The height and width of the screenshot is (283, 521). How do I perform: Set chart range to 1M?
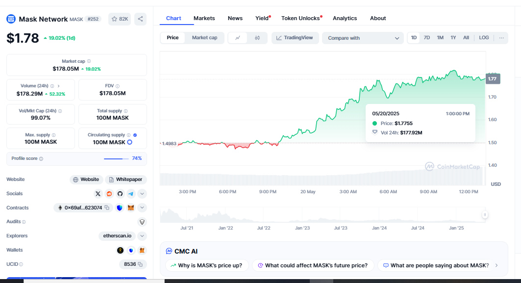tap(440, 38)
